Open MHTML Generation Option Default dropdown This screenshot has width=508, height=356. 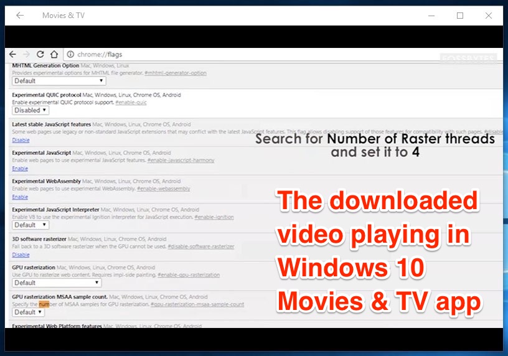pyautogui.click(x=59, y=81)
